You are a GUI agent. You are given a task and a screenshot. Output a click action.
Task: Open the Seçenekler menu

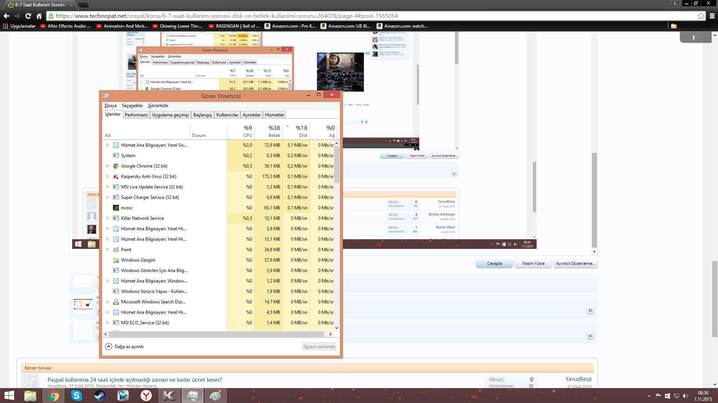pyautogui.click(x=132, y=106)
